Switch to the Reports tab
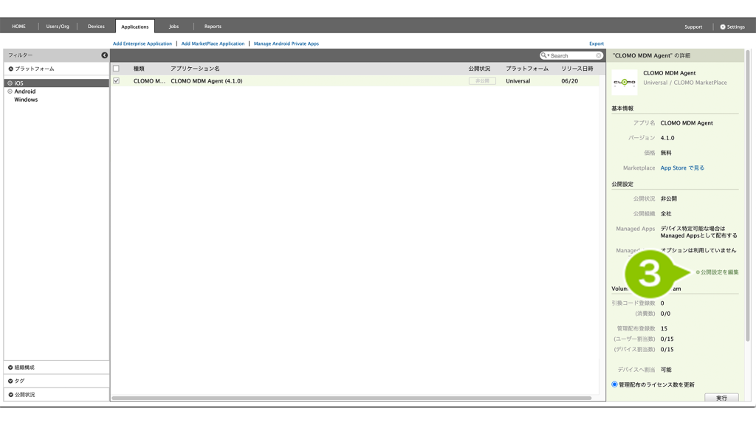 213,27
